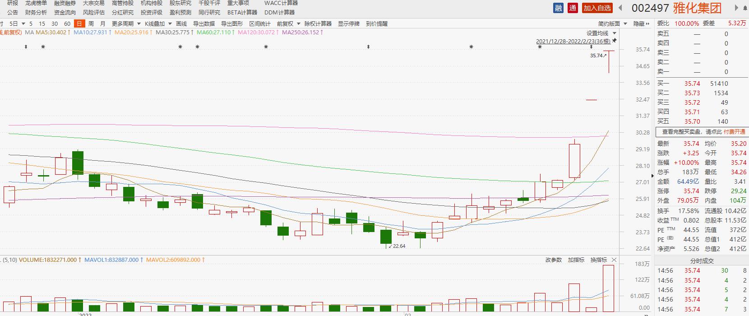Open the 龙虎榜单 menu item

pyautogui.click(x=36, y=3)
